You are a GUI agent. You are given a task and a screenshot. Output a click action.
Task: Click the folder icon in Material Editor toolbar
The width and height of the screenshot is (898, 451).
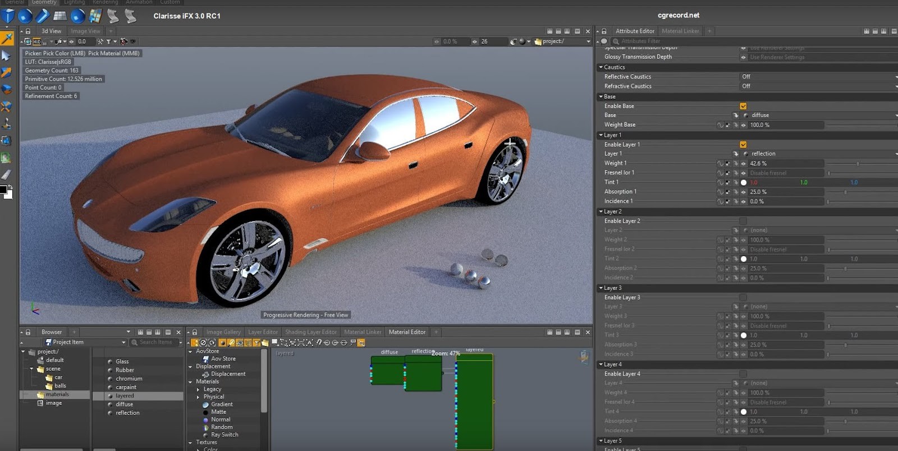[265, 343]
